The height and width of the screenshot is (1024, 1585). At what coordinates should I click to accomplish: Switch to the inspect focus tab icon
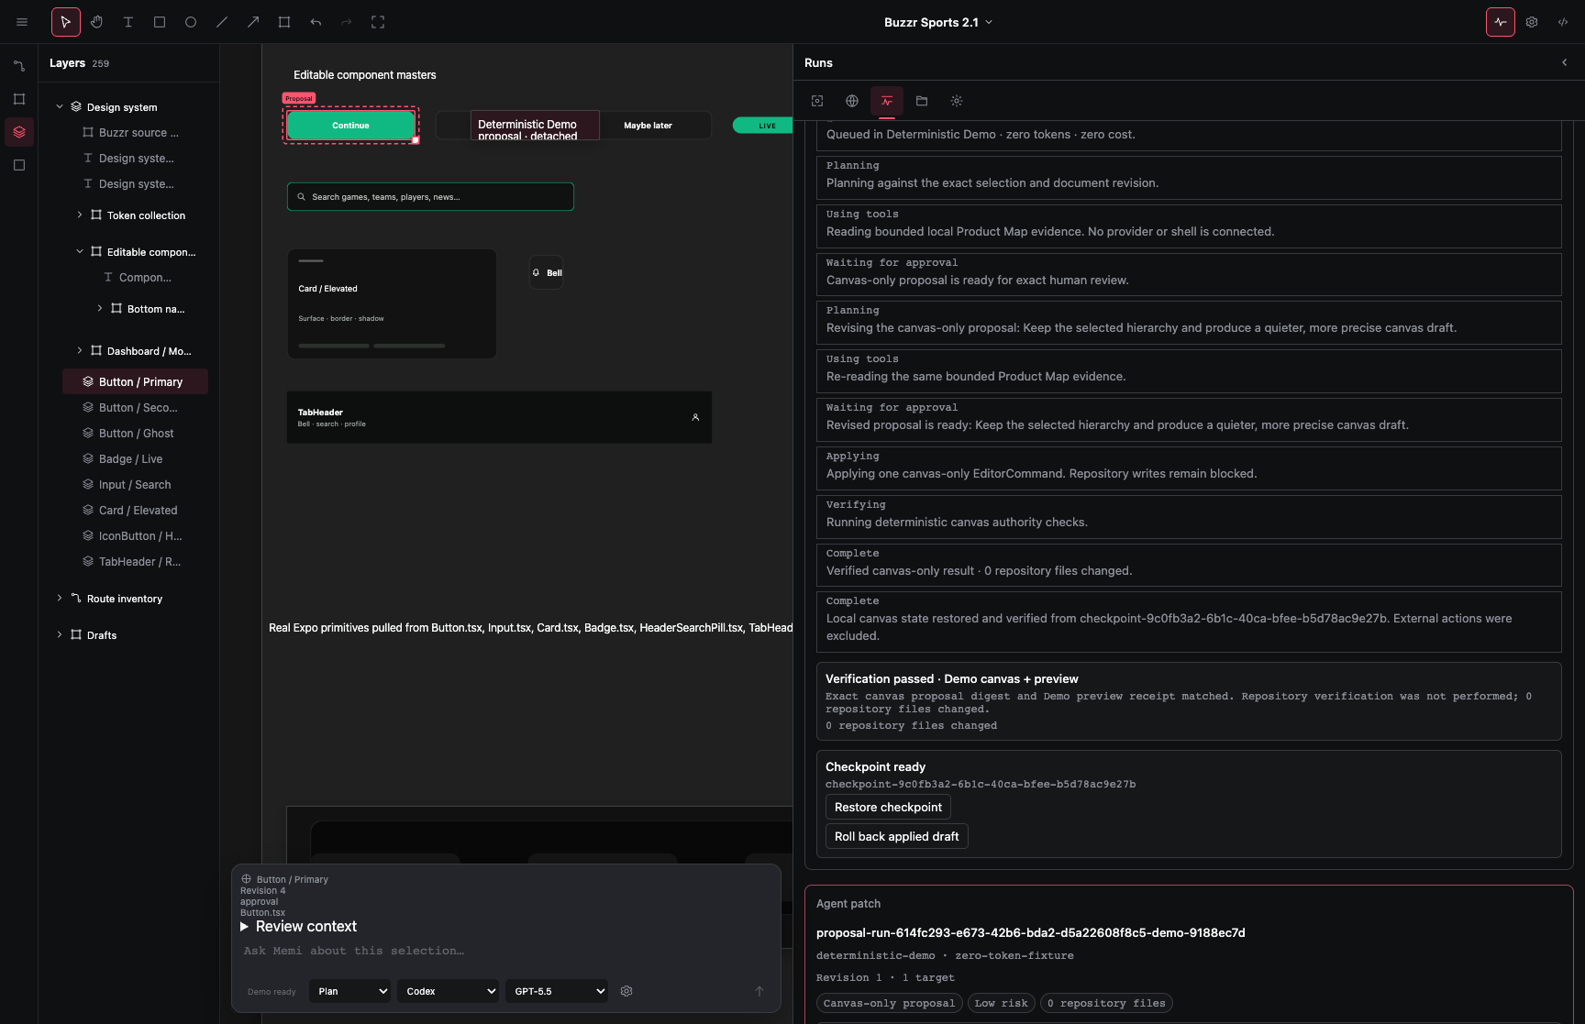click(x=817, y=101)
